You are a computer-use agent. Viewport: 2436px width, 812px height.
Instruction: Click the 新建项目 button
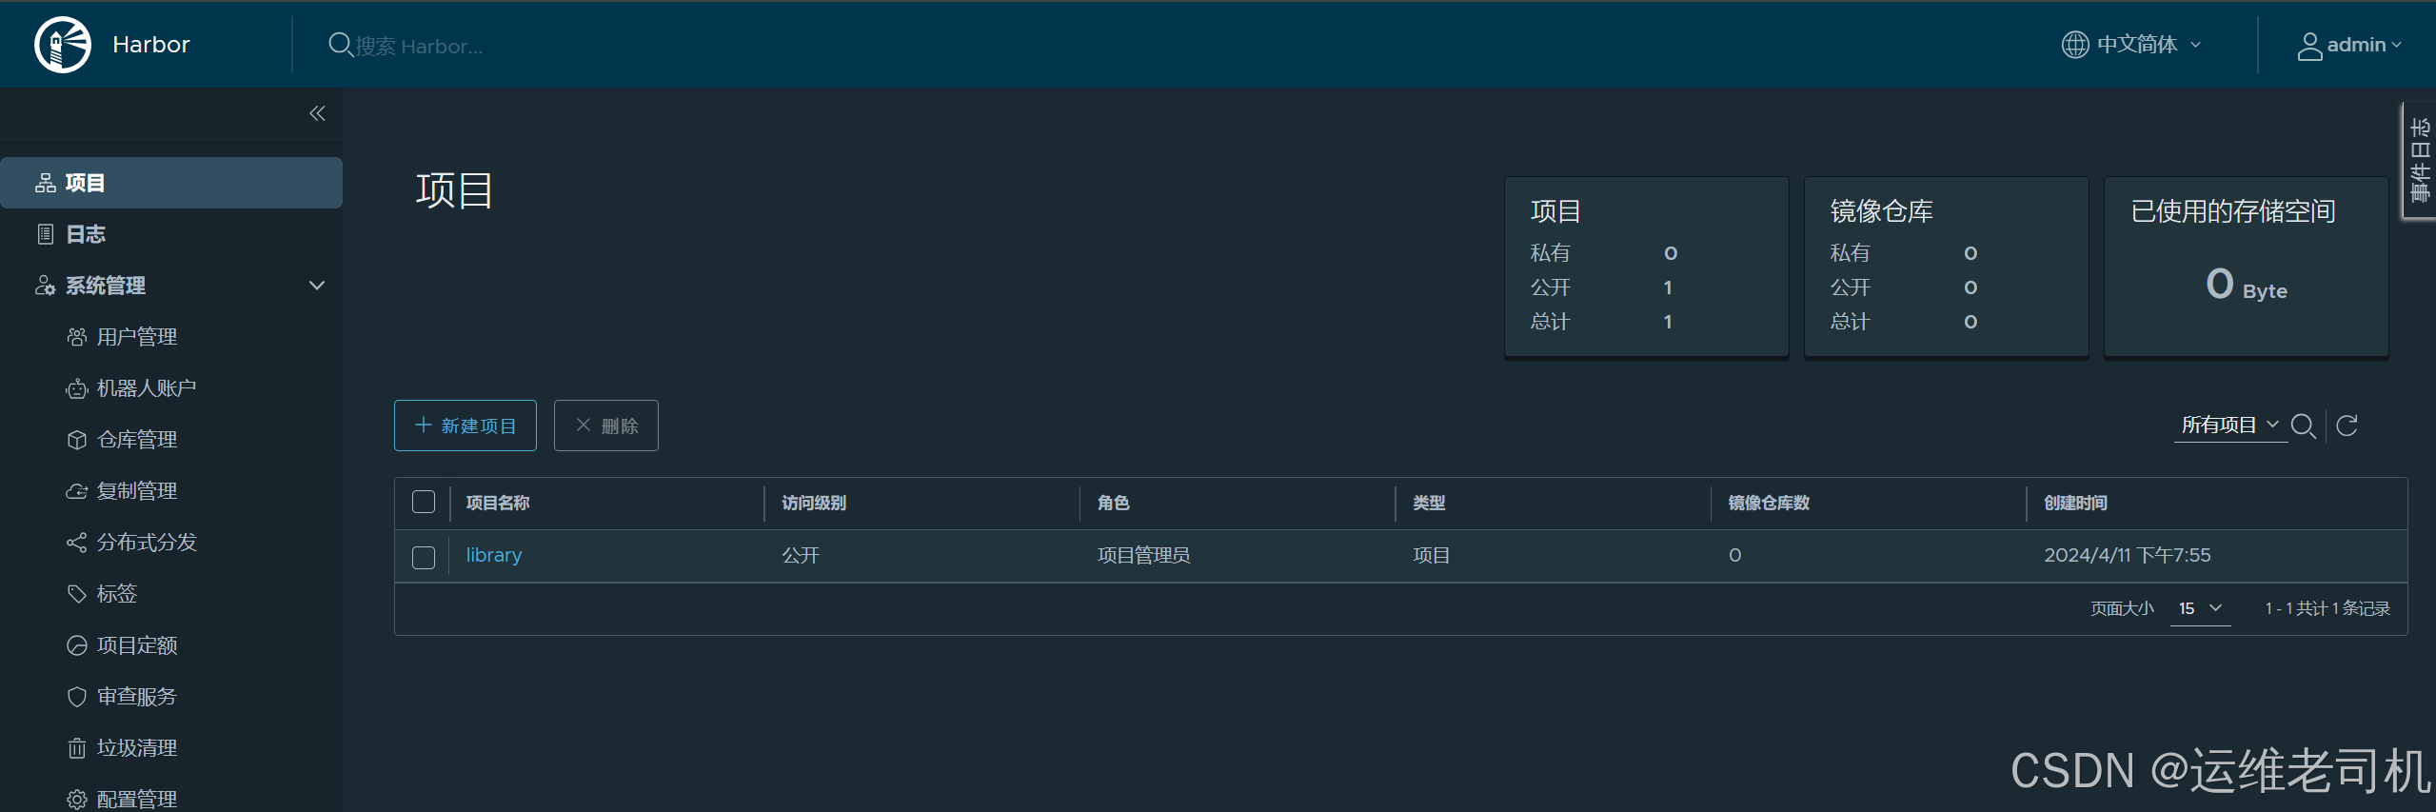pyautogui.click(x=465, y=426)
